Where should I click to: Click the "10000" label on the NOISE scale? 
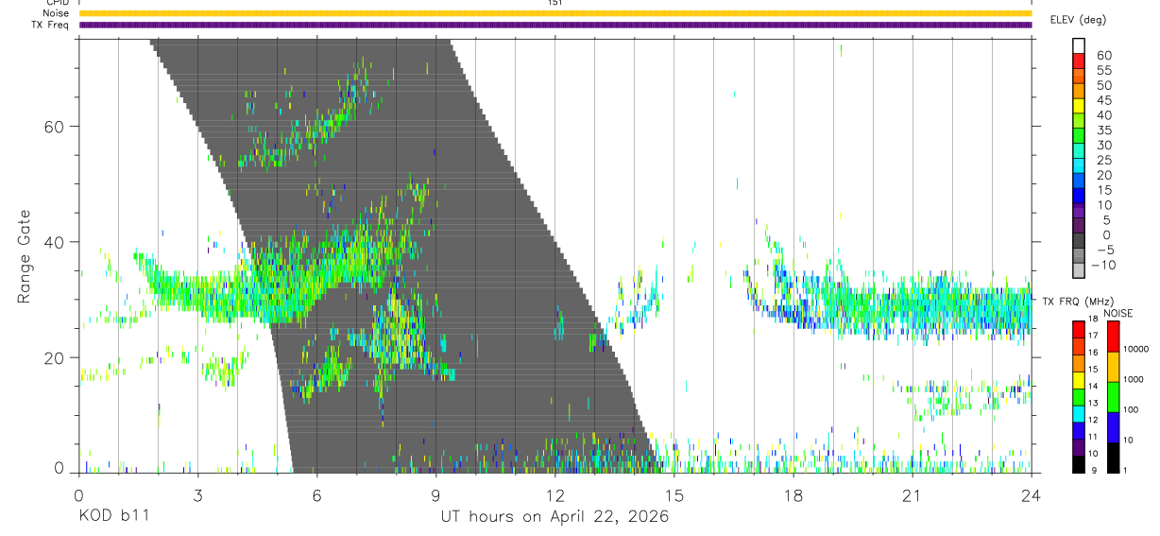tap(1135, 349)
